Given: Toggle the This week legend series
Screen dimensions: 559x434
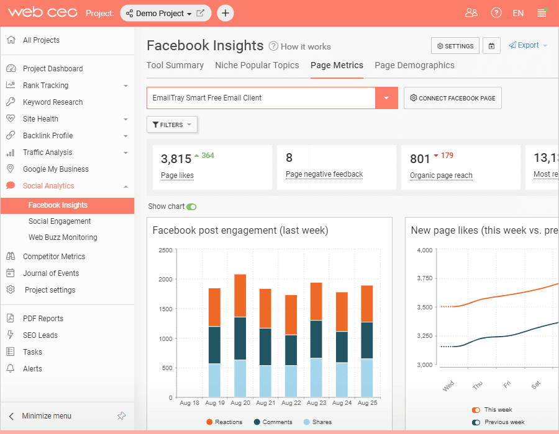Looking at the screenshot, I should coord(476,410).
